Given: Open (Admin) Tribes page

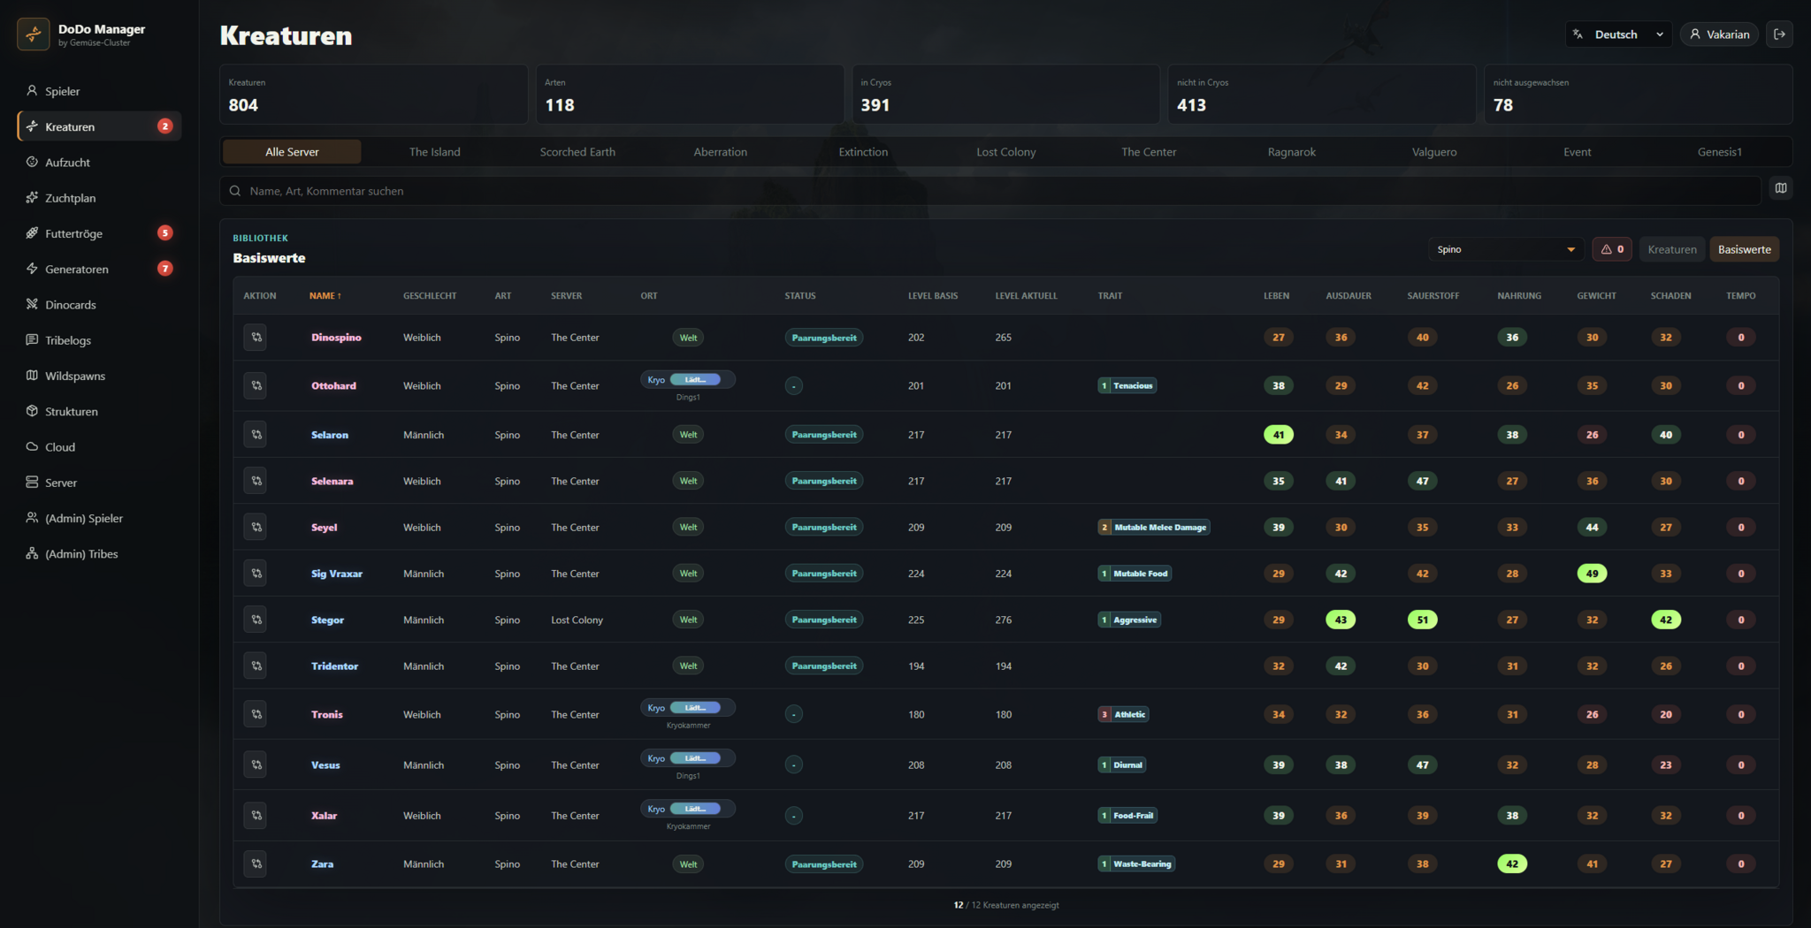Looking at the screenshot, I should pyautogui.click(x=99, y=554).
